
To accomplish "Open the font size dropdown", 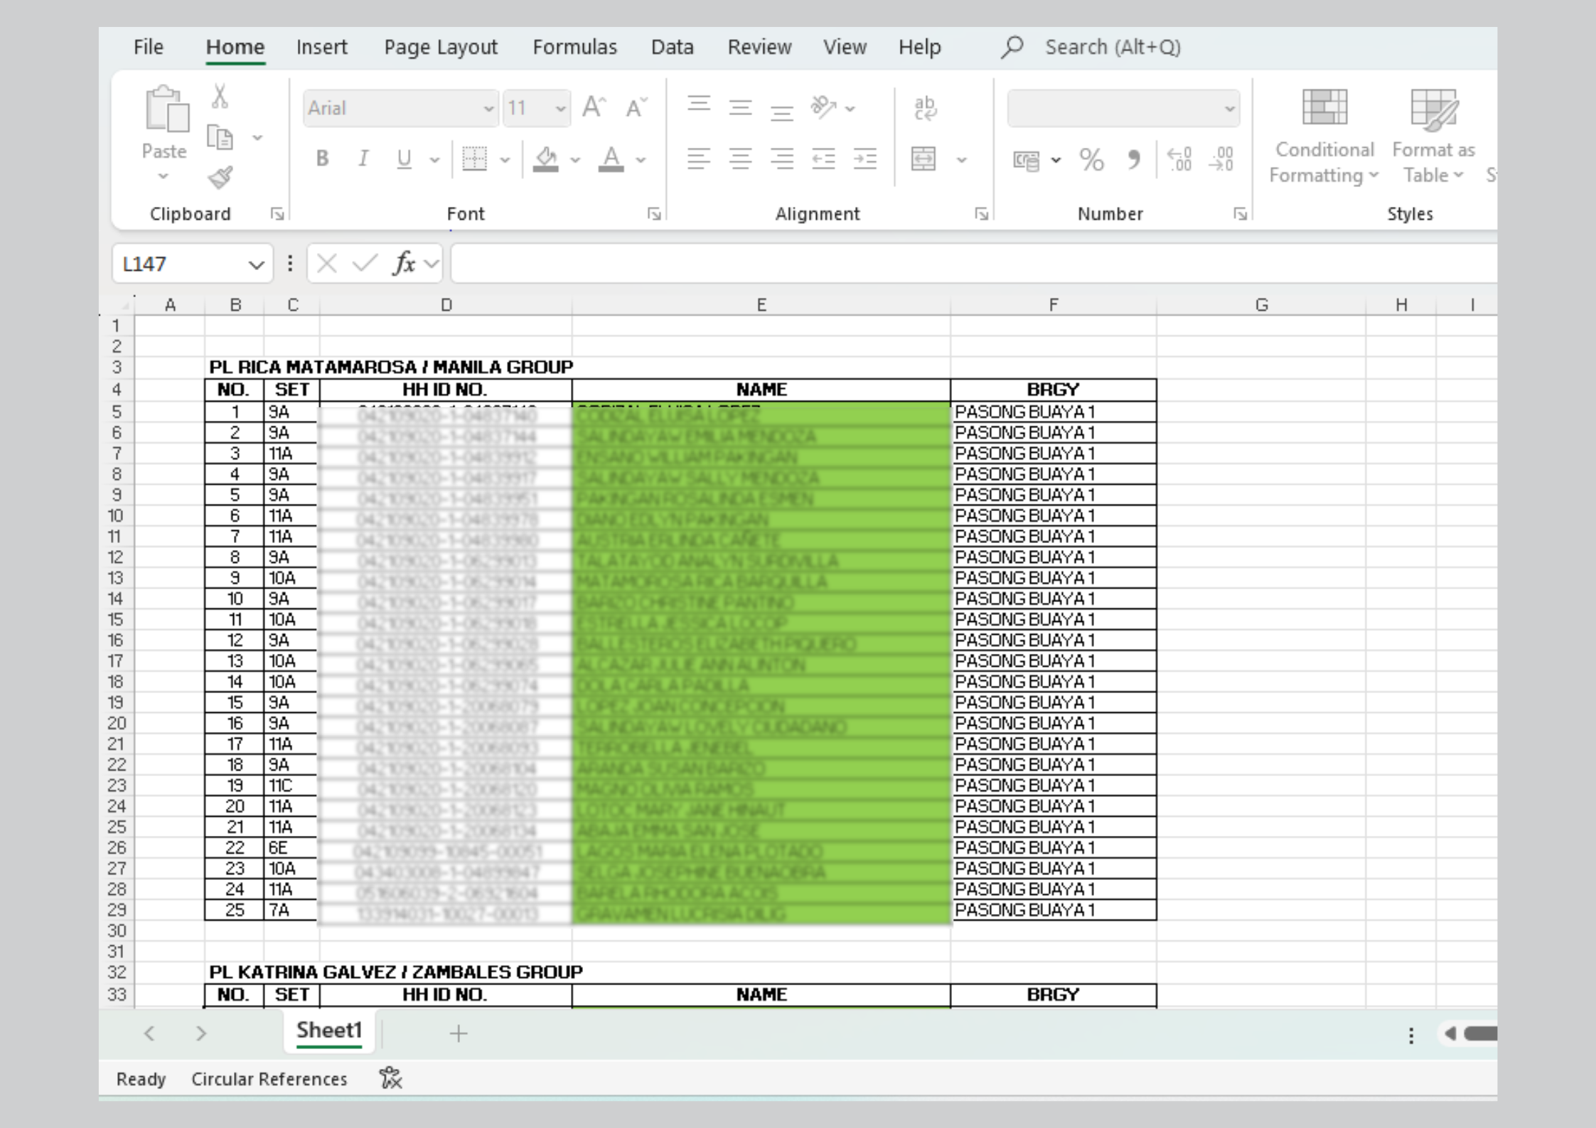I will click(x=560, y=109).
